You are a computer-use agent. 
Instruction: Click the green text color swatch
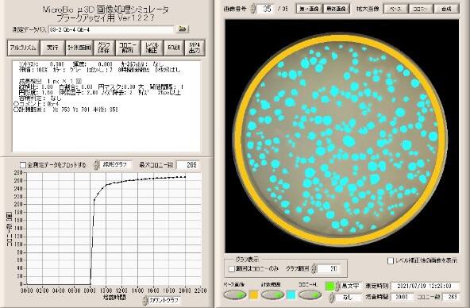(x=329, y=286)
